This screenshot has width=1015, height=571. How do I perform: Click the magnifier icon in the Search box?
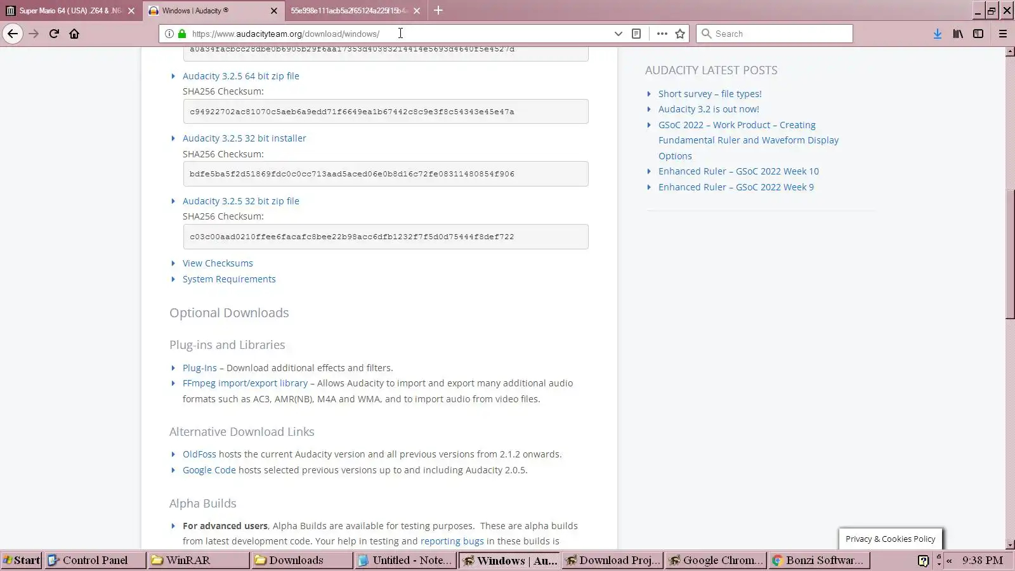tap(706, 34)
